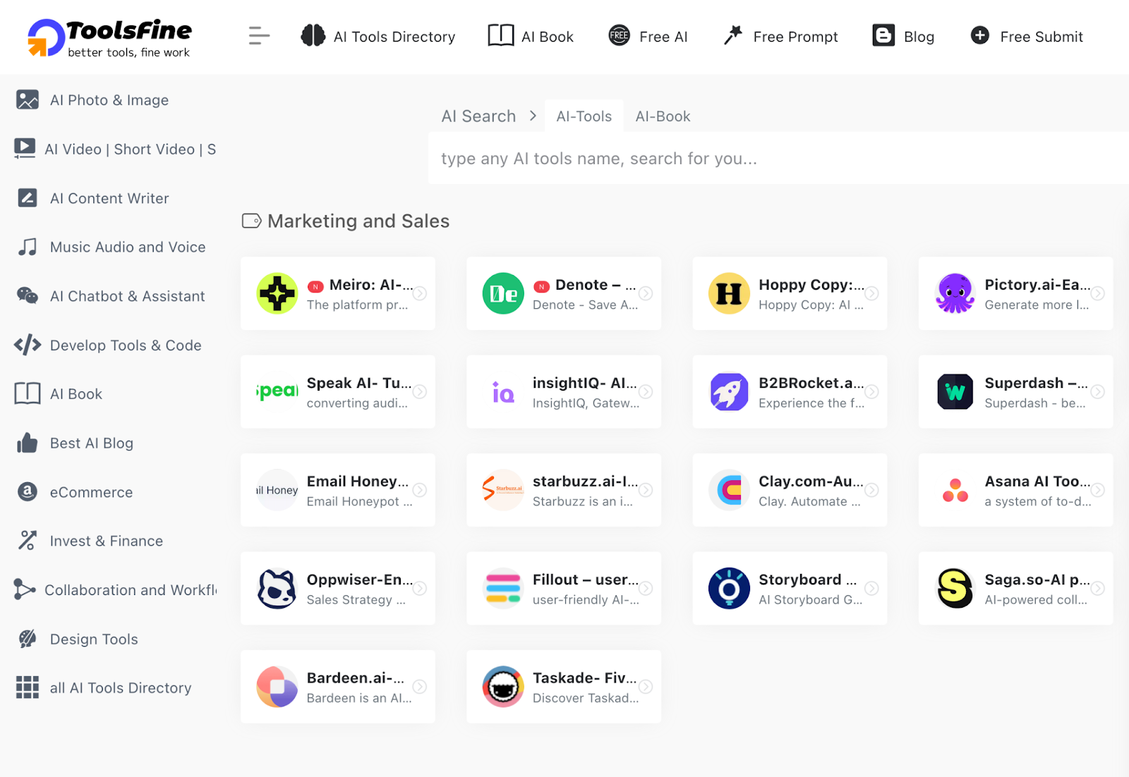Screen dimensions: 1129x777
Task: Click the starbuzz.ai logo
Action: [503, 490]
